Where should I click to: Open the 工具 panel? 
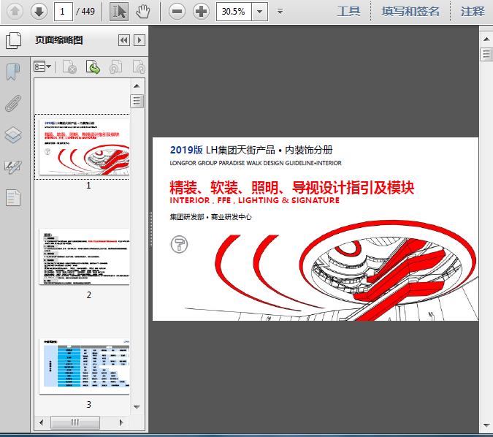tap(348, 12)
